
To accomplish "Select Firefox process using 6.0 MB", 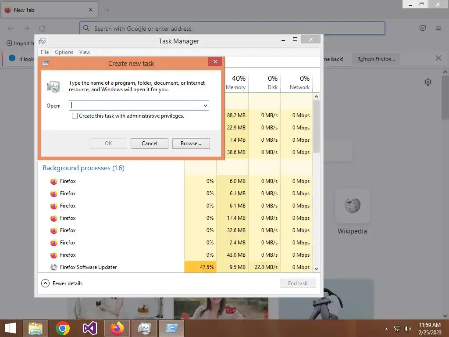I will pos(175,181).
